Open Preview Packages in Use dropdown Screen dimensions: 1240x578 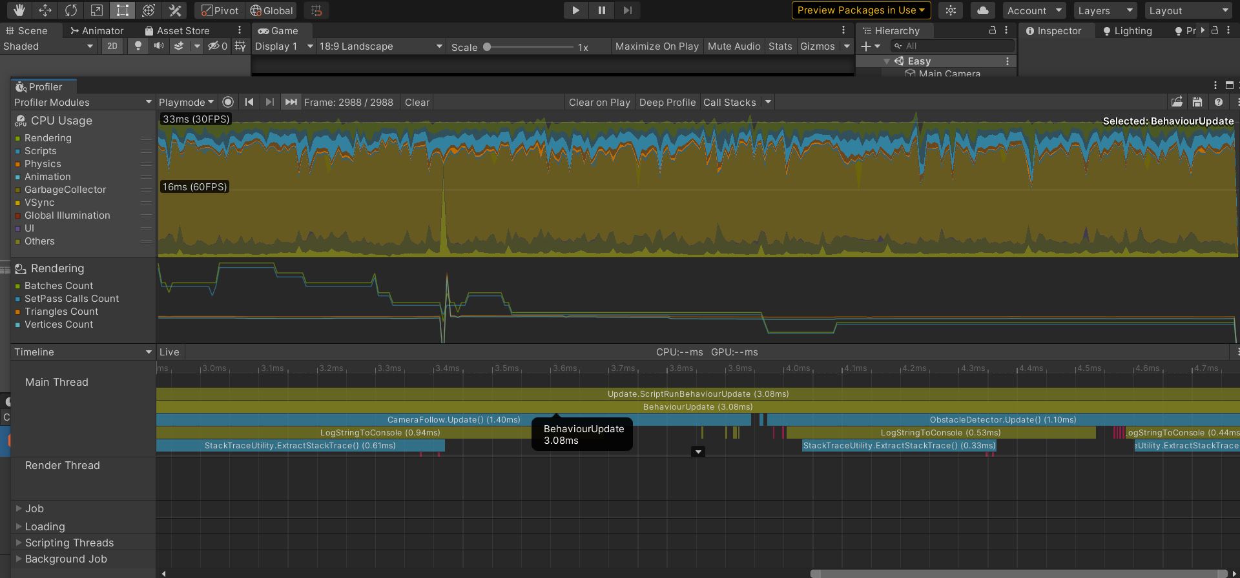(861, 10)
